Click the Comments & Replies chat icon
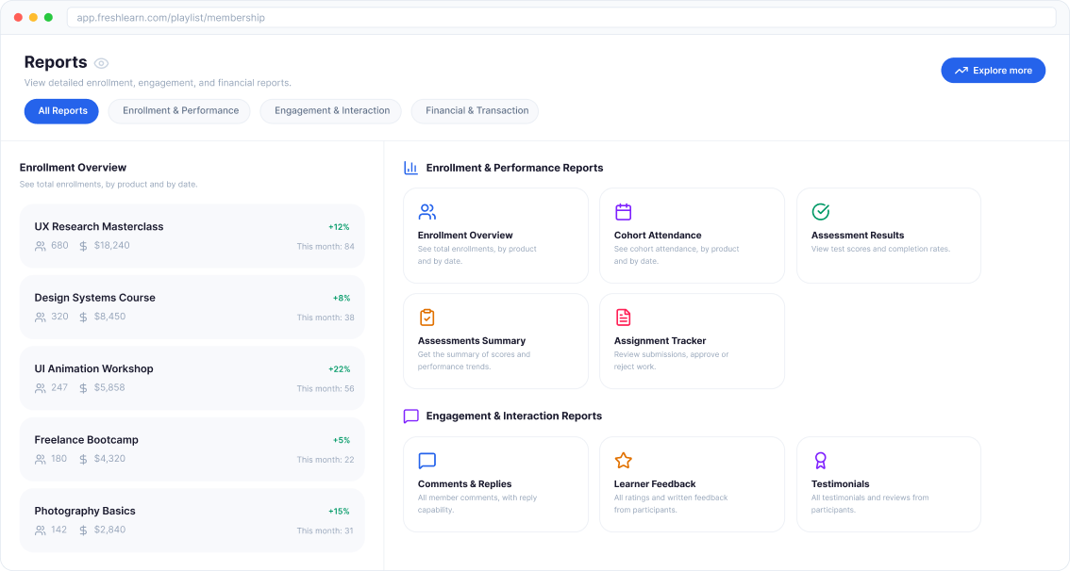 click(x=426, y=461)
